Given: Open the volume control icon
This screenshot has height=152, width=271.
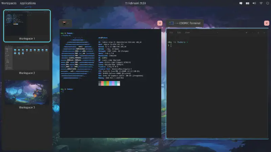Looking at the screenshot, I should pos(254,3).
